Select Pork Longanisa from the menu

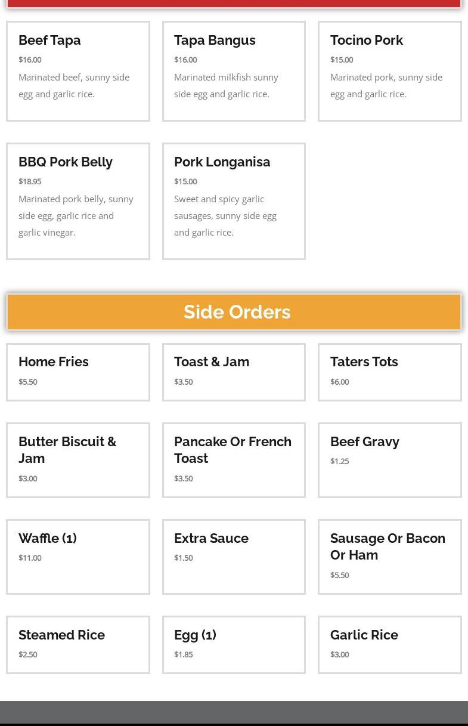point(222,162)
